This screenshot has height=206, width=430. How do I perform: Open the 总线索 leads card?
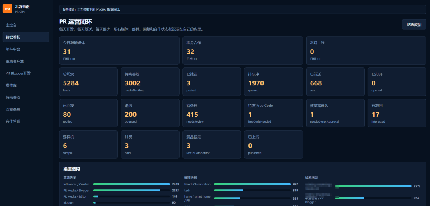coord(88,82)
